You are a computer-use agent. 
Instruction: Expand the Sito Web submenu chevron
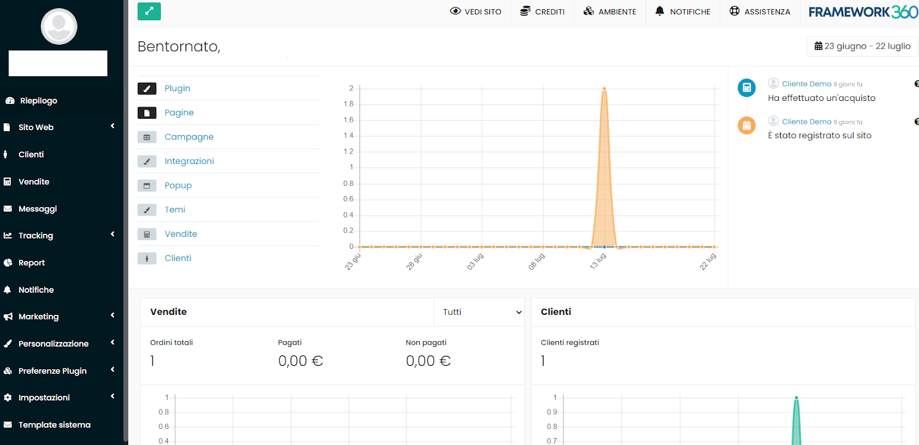pyautogui.click(x=113, y=126)
